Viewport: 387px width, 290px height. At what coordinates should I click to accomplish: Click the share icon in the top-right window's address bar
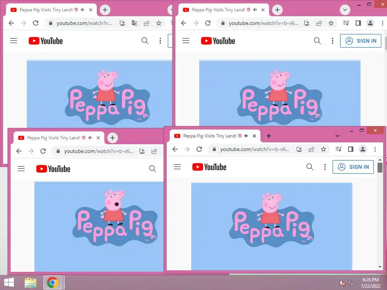tap(319, 23)
